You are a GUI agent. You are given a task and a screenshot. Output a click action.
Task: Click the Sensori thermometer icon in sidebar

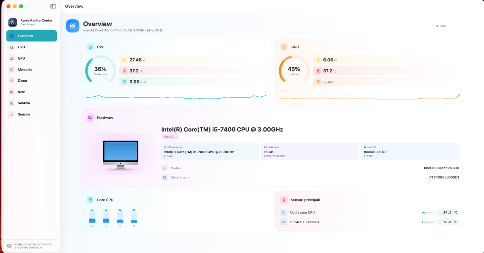[x=12, y=114]
